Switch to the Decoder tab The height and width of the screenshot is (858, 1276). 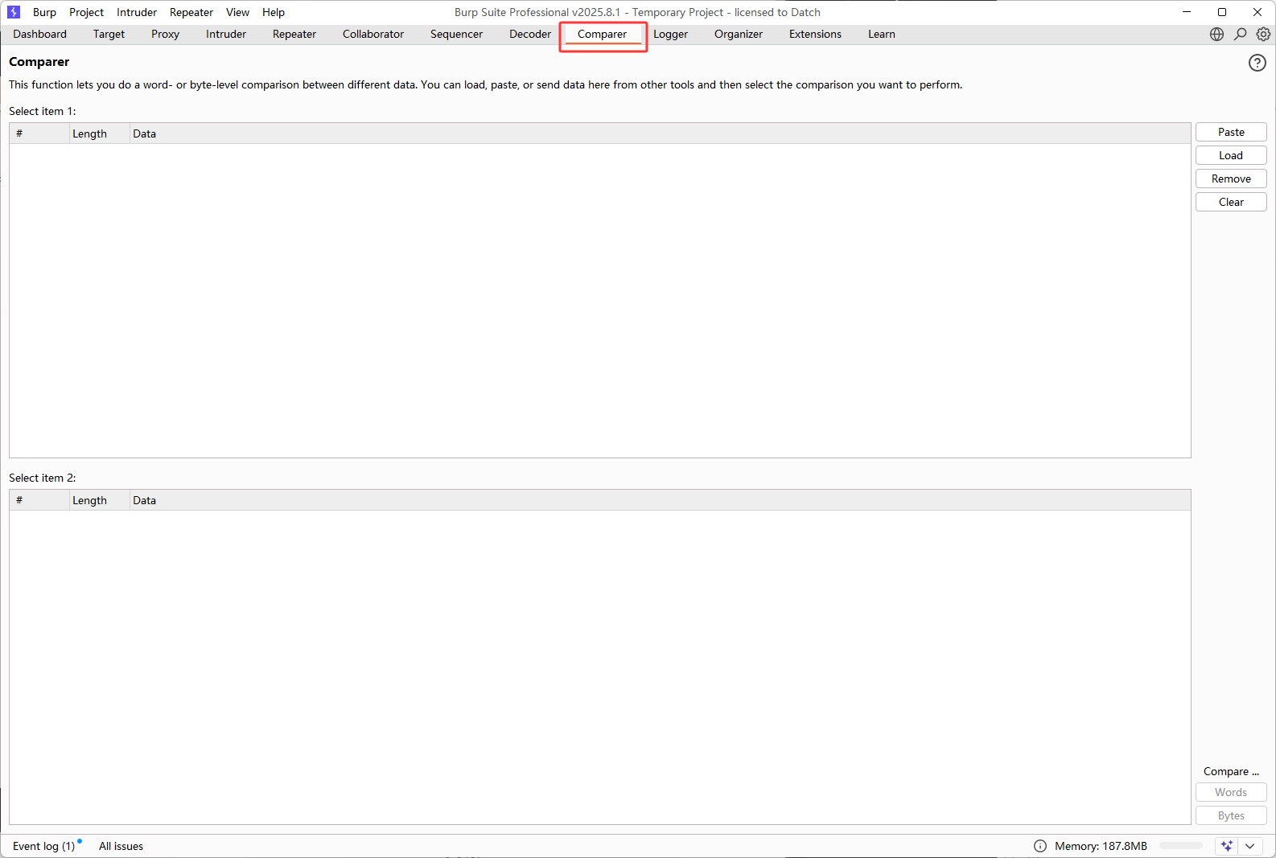coord(530,34)
